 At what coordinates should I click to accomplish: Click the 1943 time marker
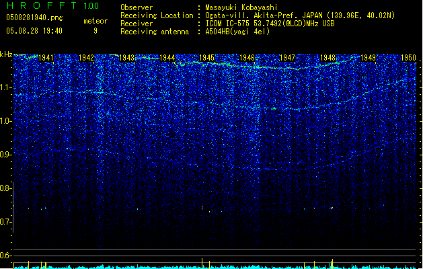(127, 58)
